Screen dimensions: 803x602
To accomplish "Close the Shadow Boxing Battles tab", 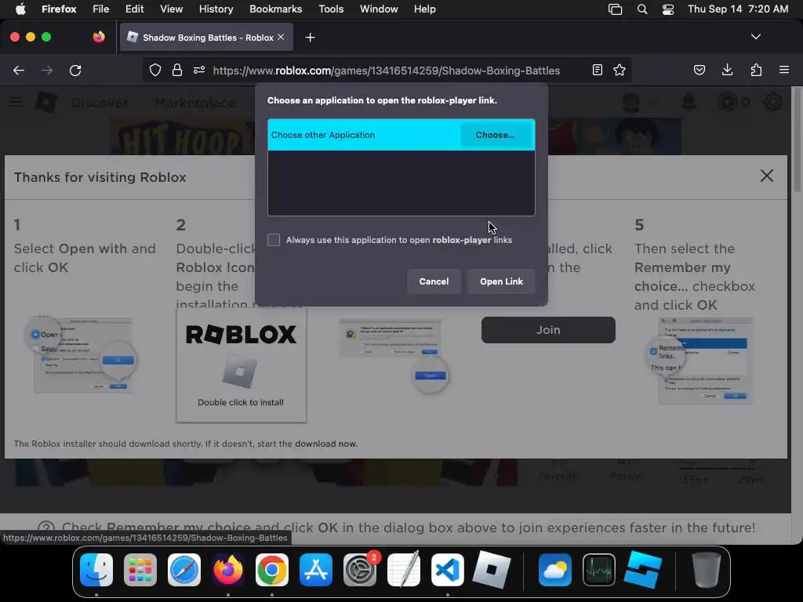I will pyautogui.click(x=281, y=37).
